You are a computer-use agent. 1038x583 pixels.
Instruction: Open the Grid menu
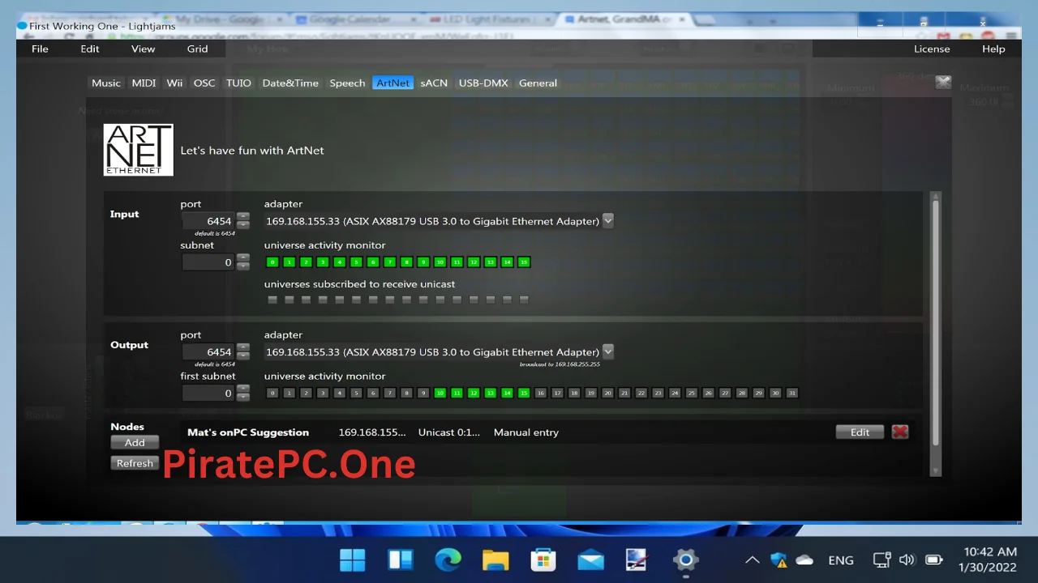point(197,49)
